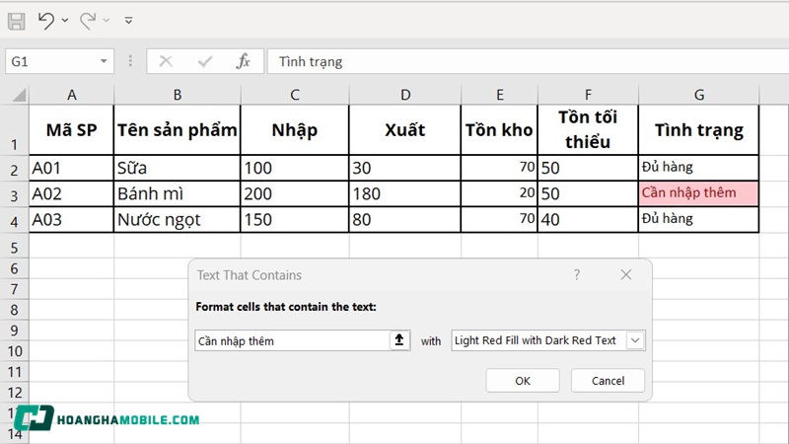Screen dimensions: 789x444
Task: Click the Tên sản phẩm header cell
Action: coord(178,130)
